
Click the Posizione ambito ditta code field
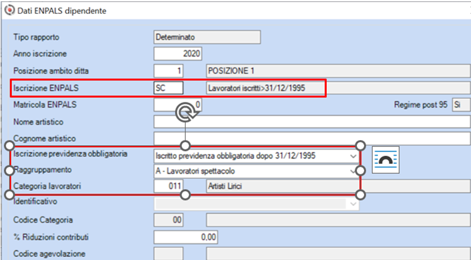[169, 72]
